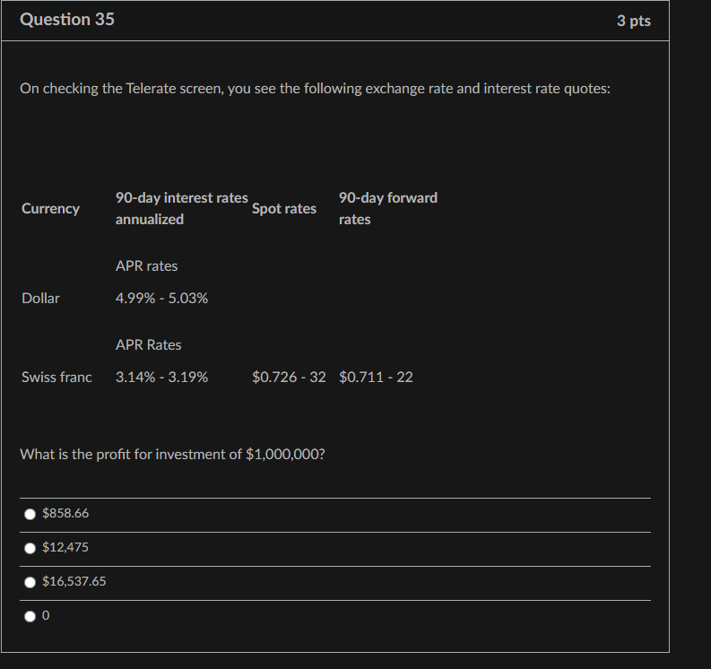Image resolution: width=711 pixels, height=669 pixels.
Task: Click the capitalized 'APR Rates' label
Action: tap(148, 344)
